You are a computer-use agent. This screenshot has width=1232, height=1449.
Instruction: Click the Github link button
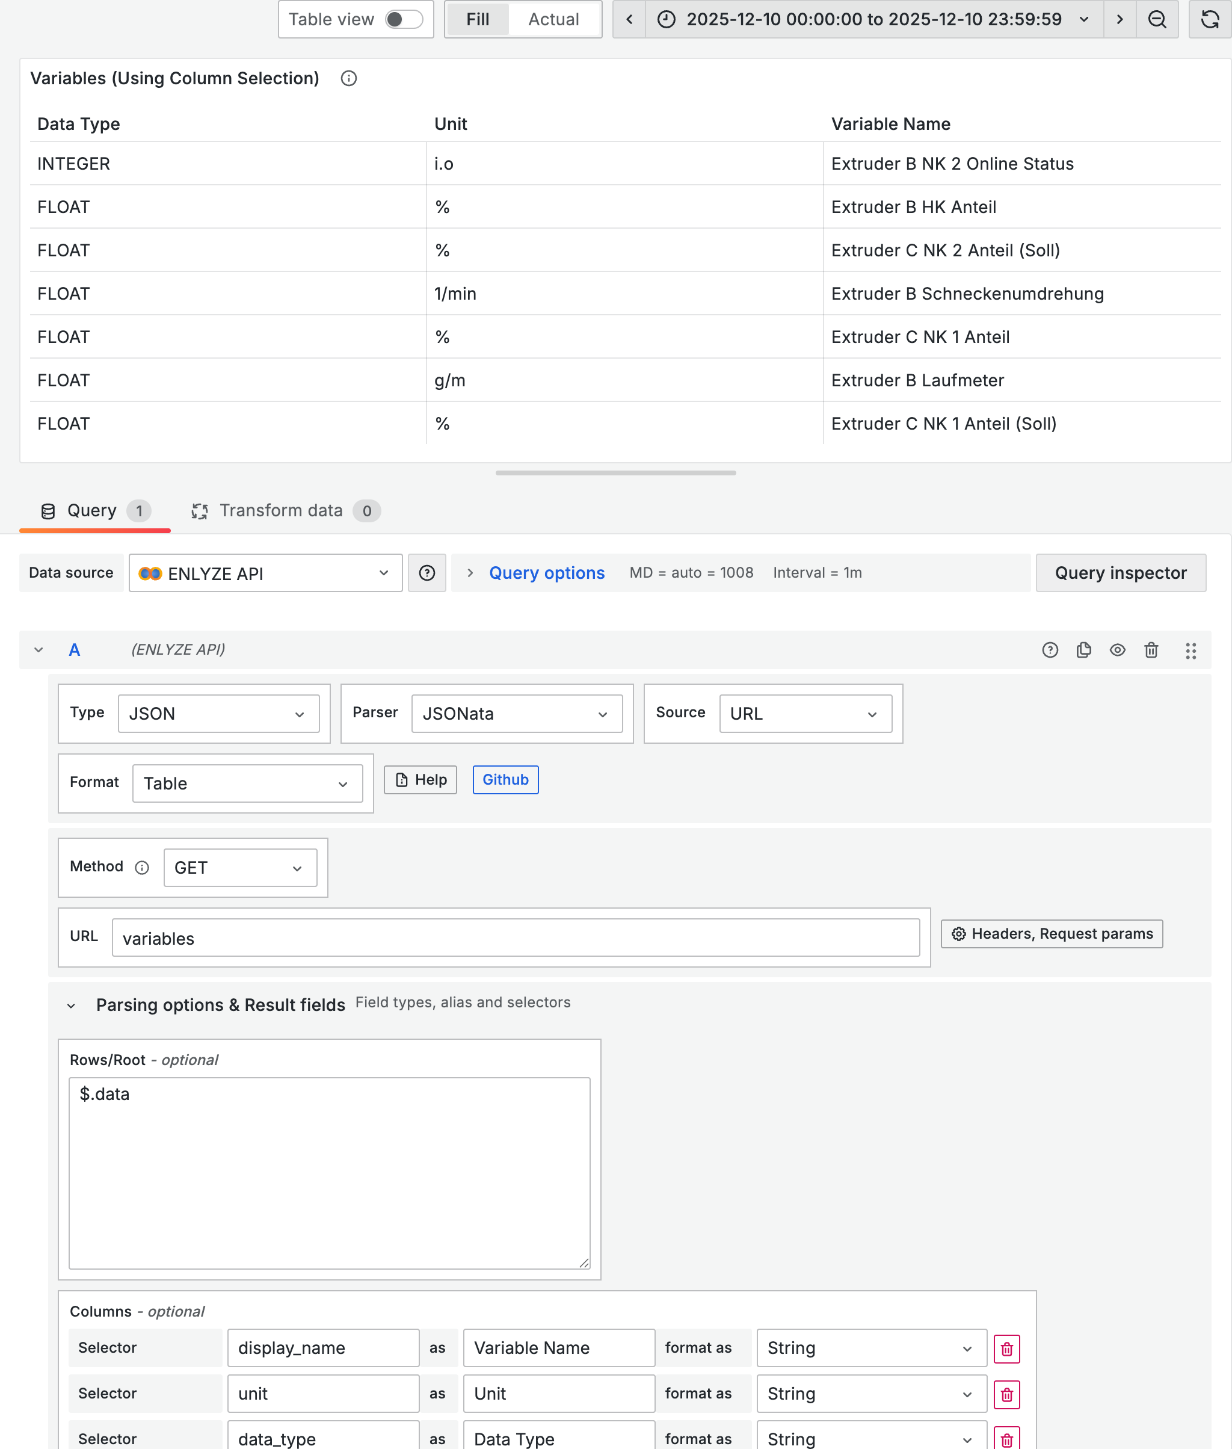pyautogui.click(x=505, y=780)
